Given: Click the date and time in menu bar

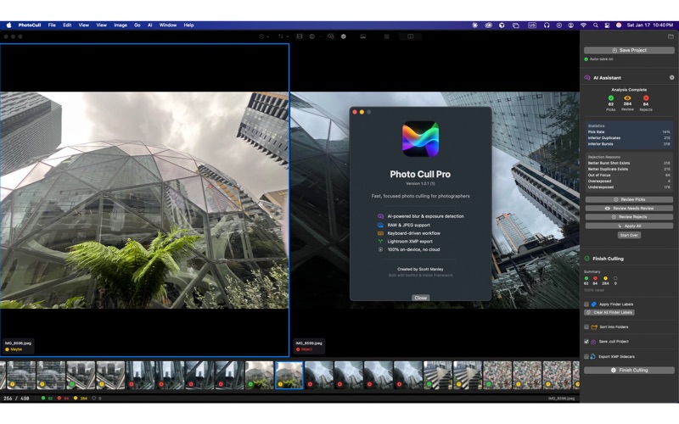Looking at the screenshot, I should tap(649, 25).
